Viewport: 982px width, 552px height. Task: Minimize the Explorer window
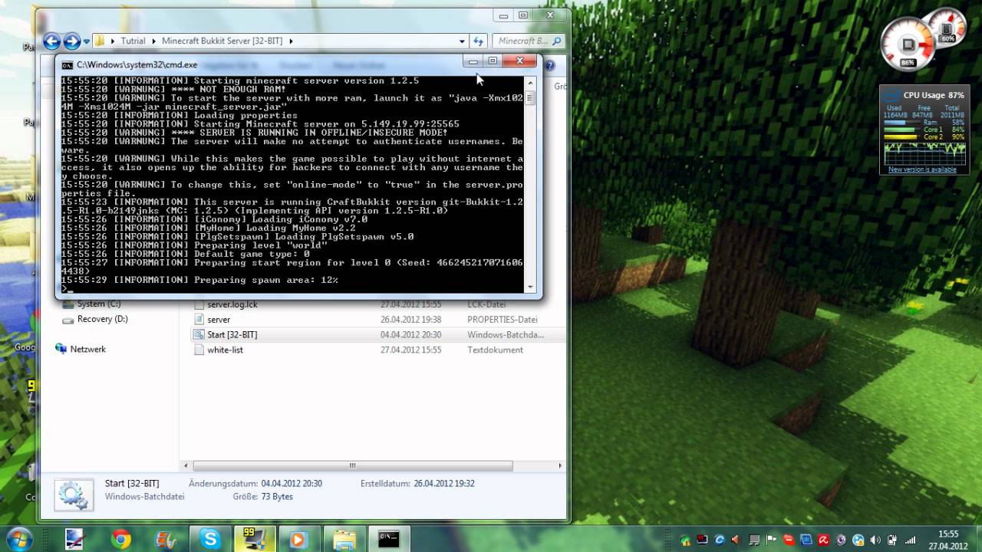point(503,15)
